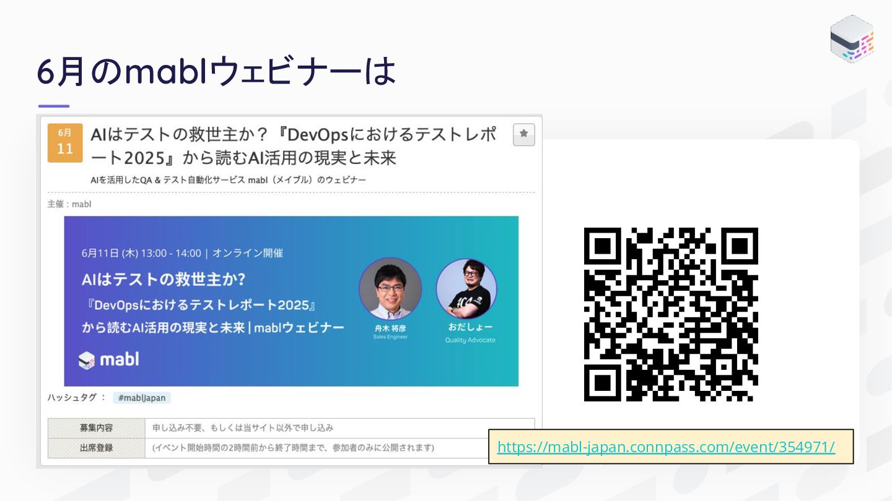Click the webinar banner image
Image resolution: width=892 pixels, height=501 pixels.
(291, 301)
